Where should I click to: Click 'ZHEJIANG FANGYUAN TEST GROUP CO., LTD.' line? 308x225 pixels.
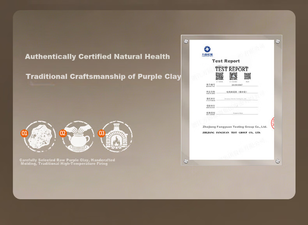(232, 133)
